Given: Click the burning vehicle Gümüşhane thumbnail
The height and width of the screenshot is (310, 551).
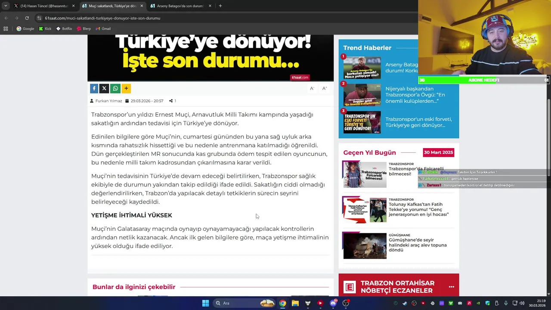Looking at the screenshot, I should 365,246.
